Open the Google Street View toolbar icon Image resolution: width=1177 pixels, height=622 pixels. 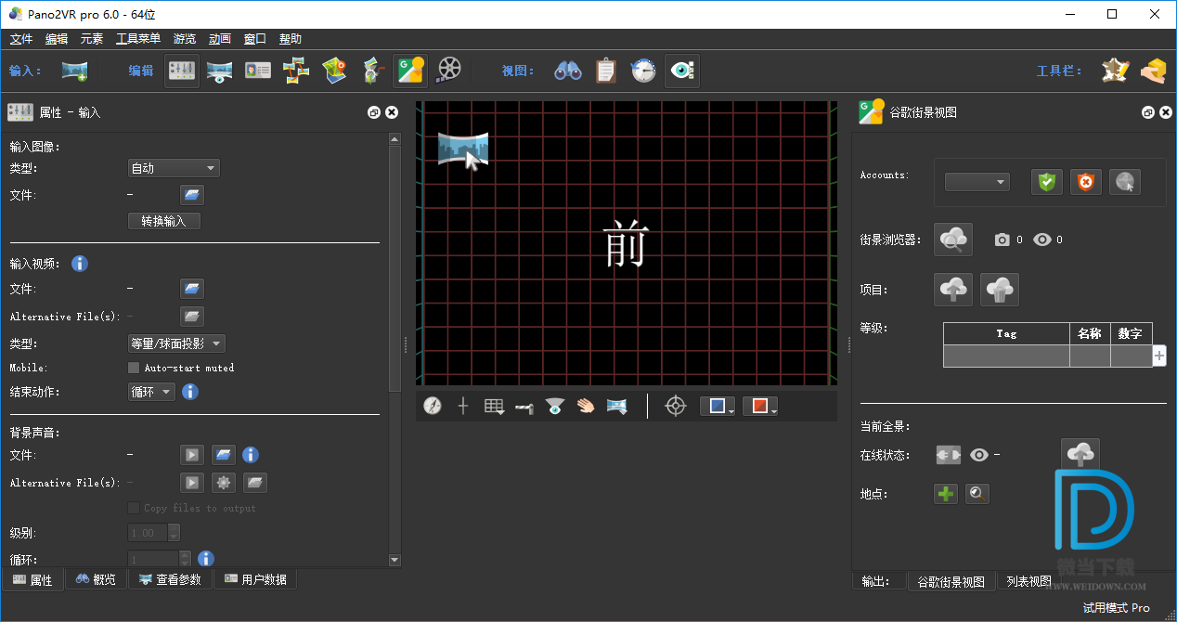[409, 71]
